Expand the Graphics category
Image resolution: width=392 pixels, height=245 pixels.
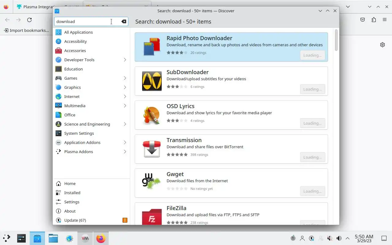125,87
